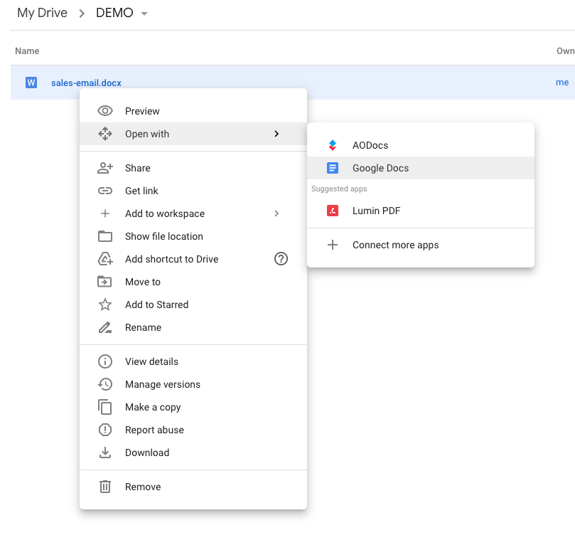Select the Google Docs app icon
The height and width of the screenshot is (540, 575).
[332, 168]
